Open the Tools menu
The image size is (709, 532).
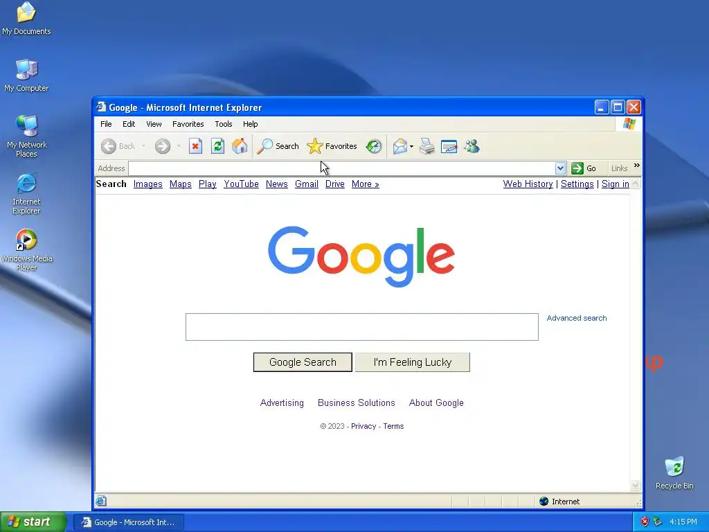click(224, 124)
